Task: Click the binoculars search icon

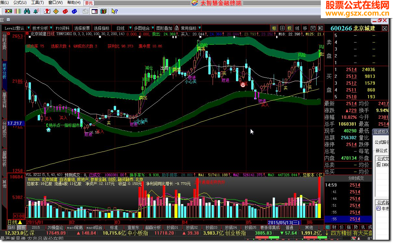Action: tap(27, 11)
